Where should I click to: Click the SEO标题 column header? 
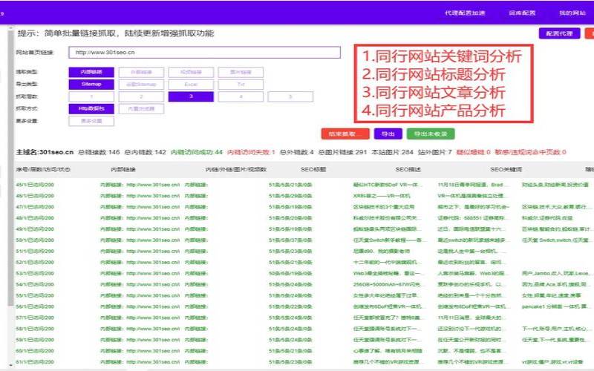[313, 170]
